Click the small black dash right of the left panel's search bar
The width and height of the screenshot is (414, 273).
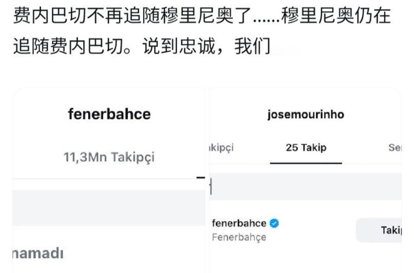pyautogui.click(x=201, y=178)
